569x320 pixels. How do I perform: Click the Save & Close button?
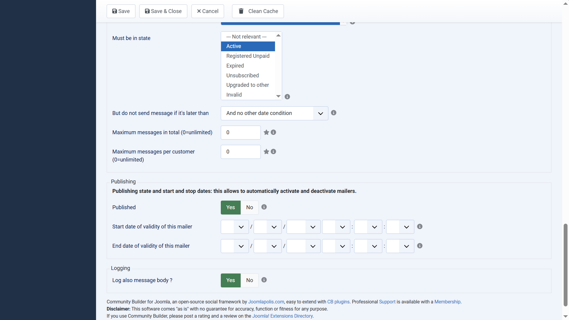tap(163, 11)
